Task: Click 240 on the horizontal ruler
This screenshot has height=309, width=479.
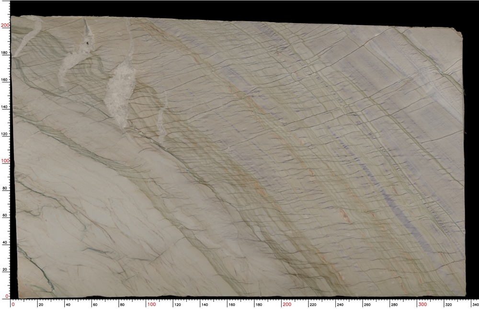Action: tap(340, 305)
